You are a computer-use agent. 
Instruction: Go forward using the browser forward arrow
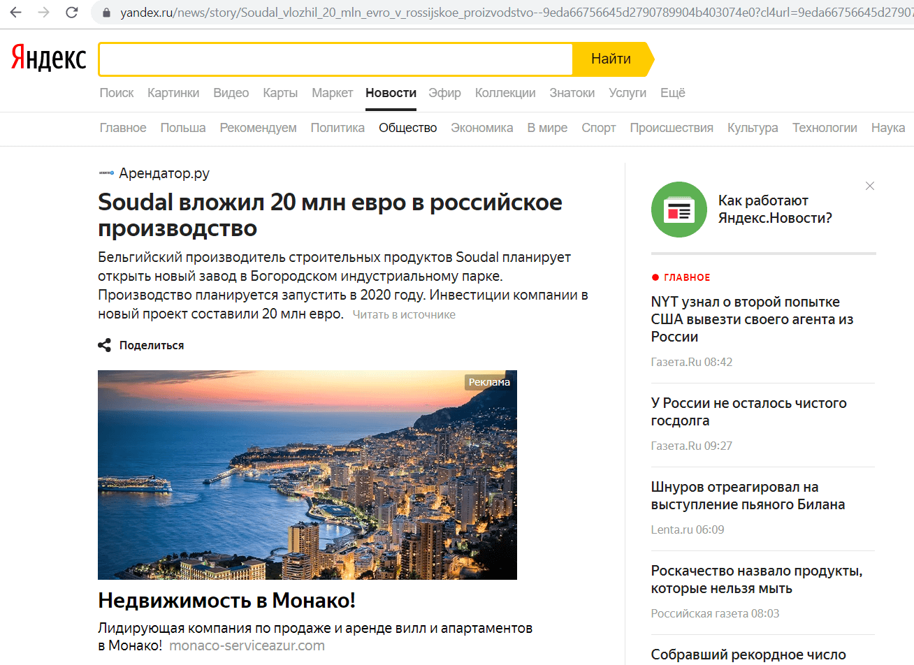43,13
